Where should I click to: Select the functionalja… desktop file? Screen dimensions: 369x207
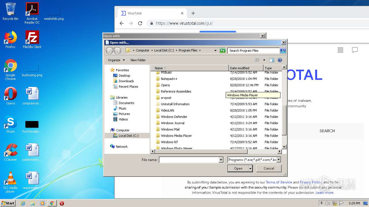tap(32, 126)
